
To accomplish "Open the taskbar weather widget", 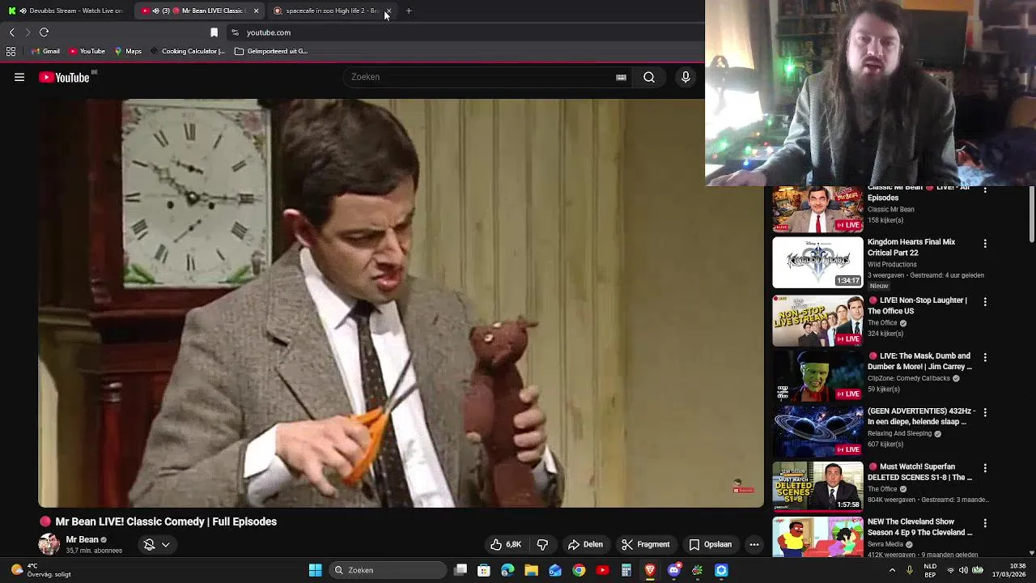I will coord(40,570).
